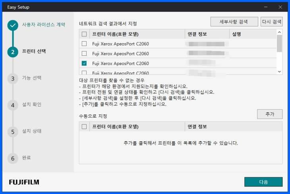The height and width of the screenshot is (194, 290).
Task: Minimize the Easy Setup window
Action: (266, 7)
